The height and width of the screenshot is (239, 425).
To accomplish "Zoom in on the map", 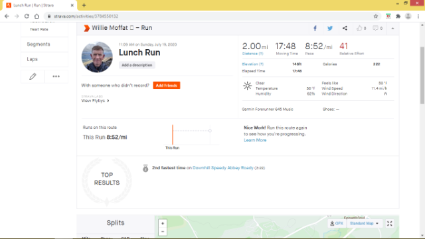I will (x=163, y=224).
